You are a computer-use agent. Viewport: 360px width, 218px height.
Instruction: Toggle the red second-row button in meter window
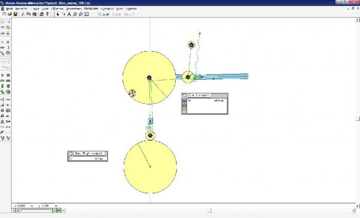click(x=184, y=104)
